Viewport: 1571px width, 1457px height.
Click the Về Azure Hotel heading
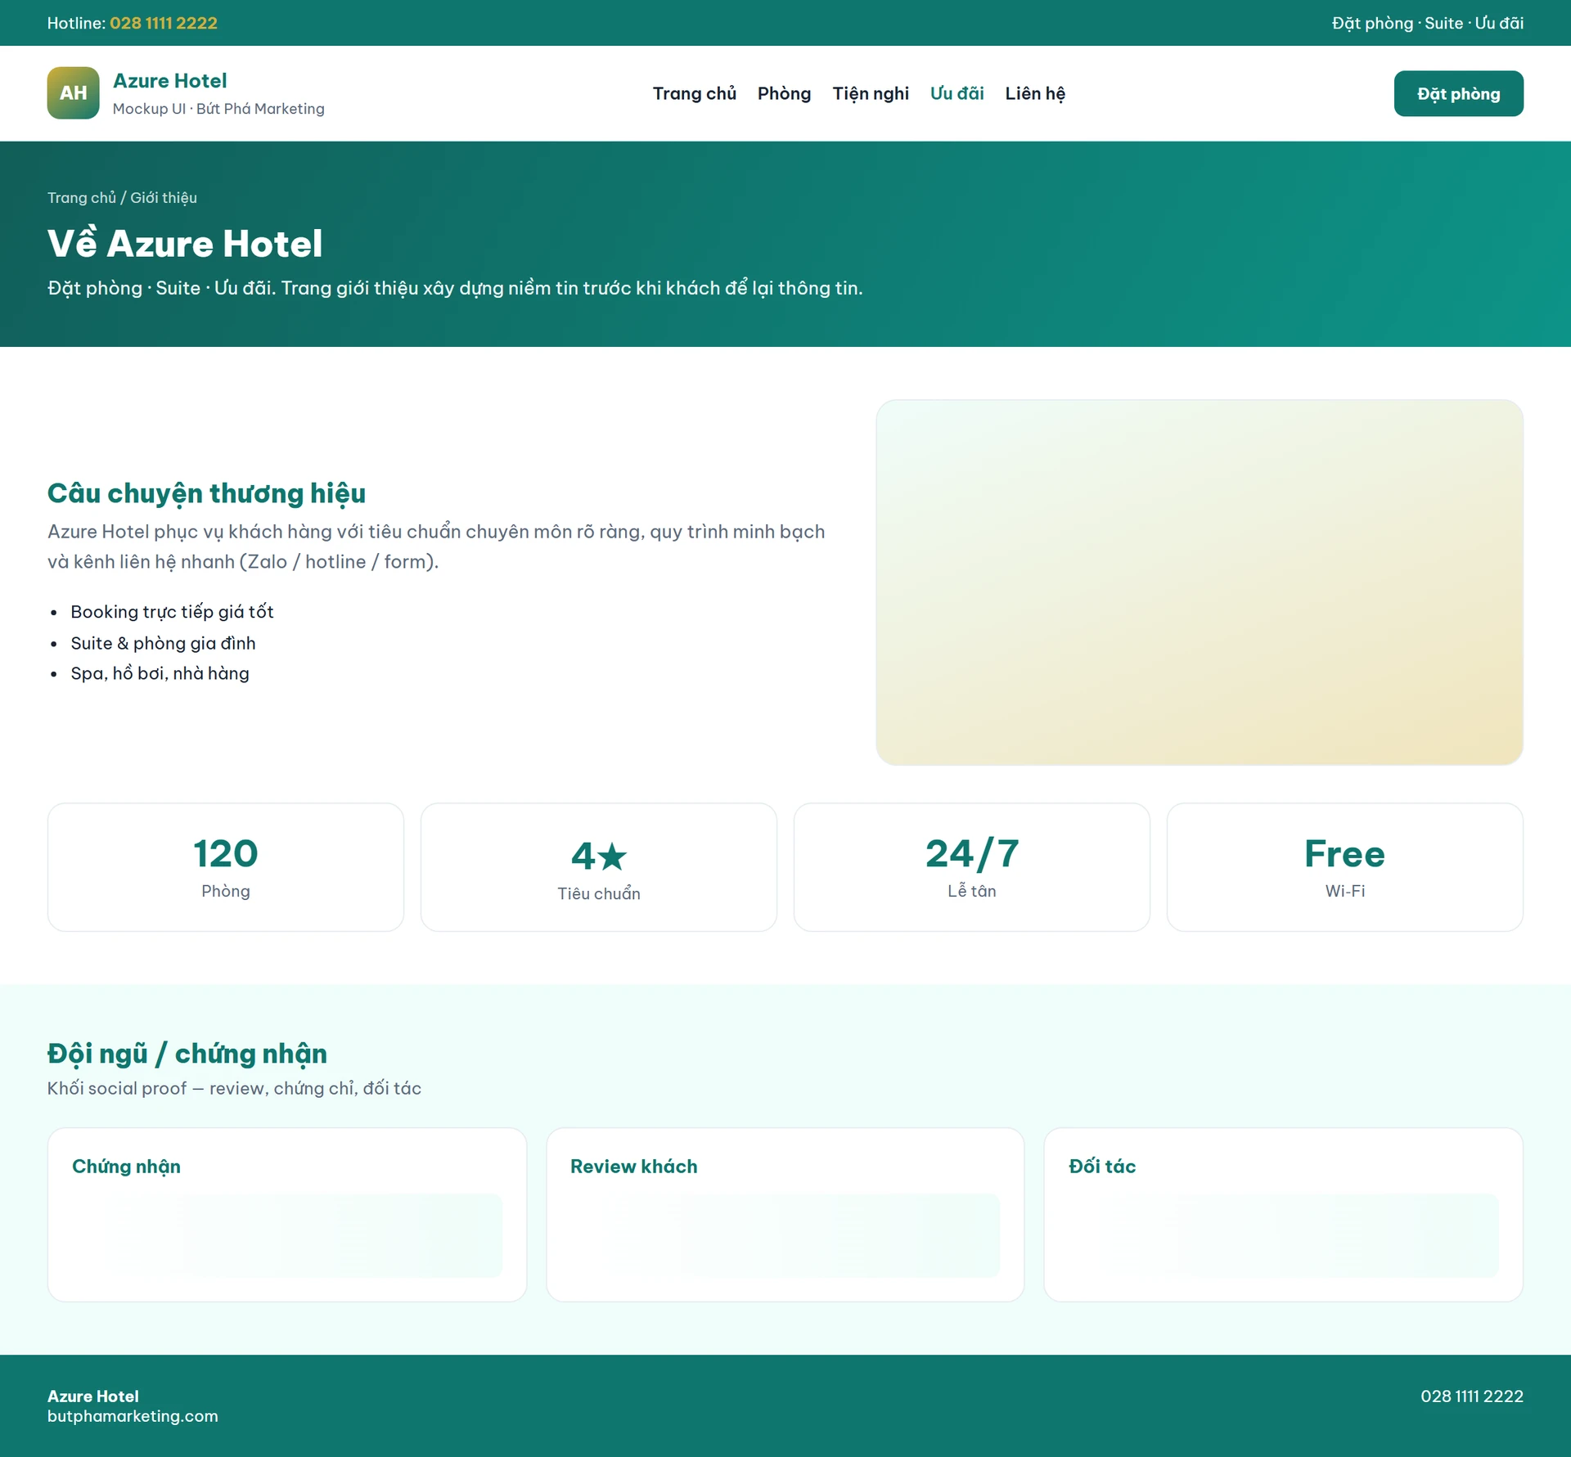(185, 243)
